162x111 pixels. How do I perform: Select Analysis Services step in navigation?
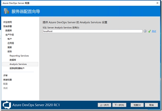(20, 64)
